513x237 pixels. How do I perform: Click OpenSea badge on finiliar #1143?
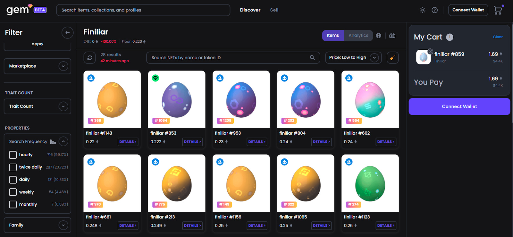[x=91, y=78]
